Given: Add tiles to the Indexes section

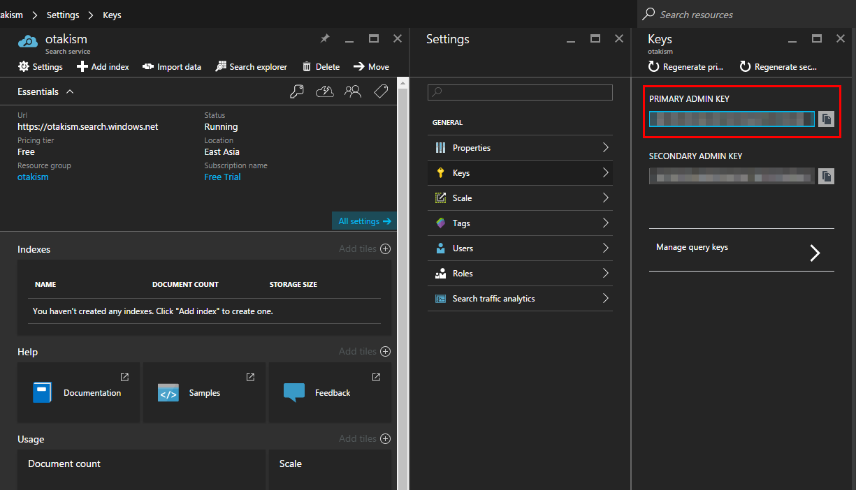Looking at the screenshot, I should click(x=365, y=249).
